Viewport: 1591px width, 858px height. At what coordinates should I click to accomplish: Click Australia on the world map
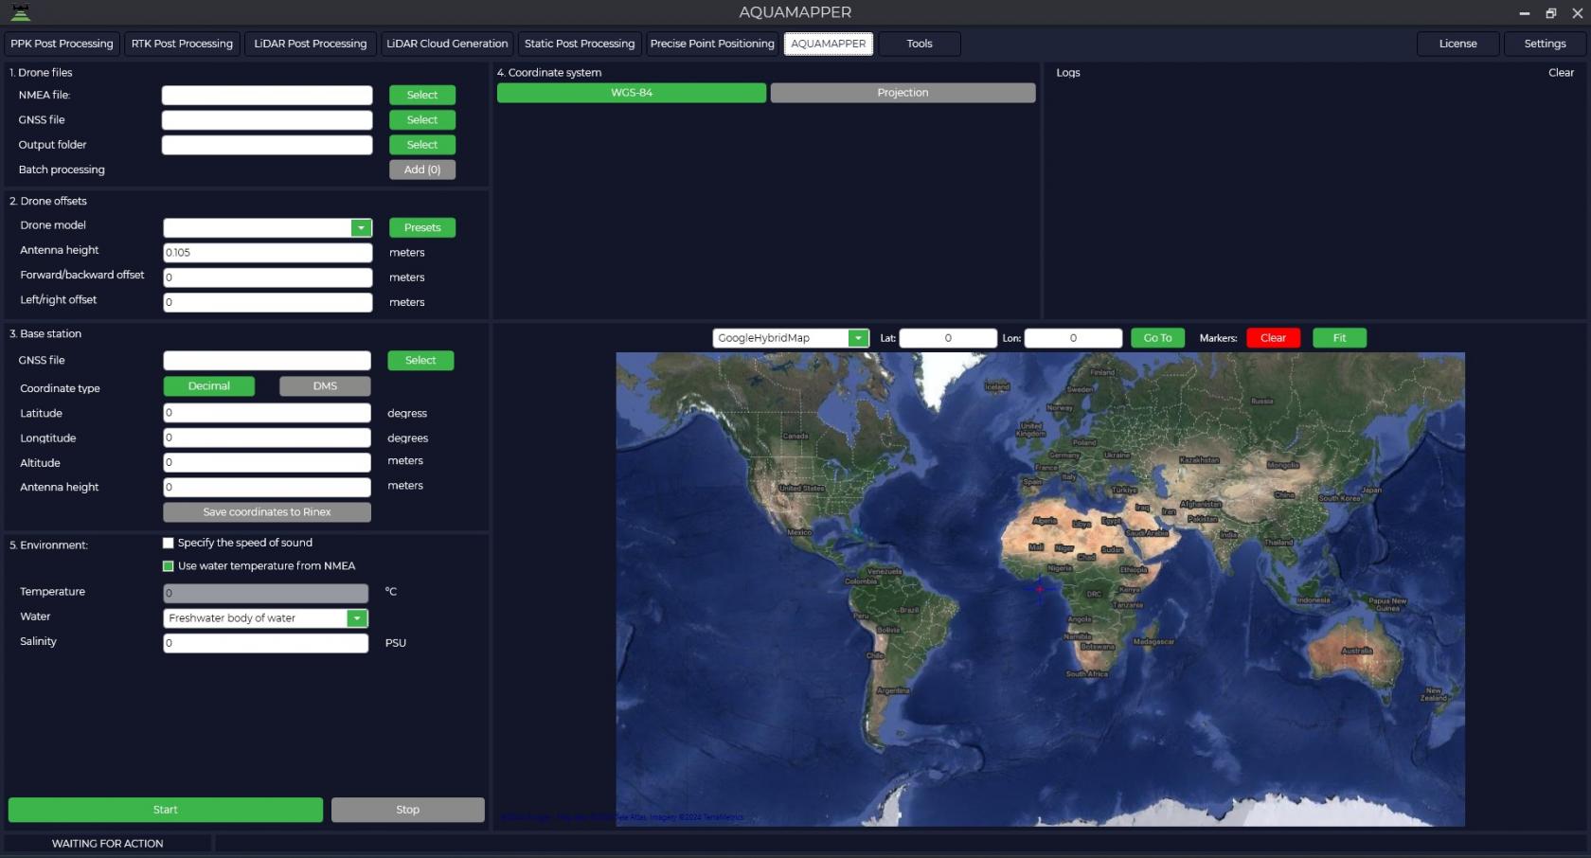(x=1355, y=653)
